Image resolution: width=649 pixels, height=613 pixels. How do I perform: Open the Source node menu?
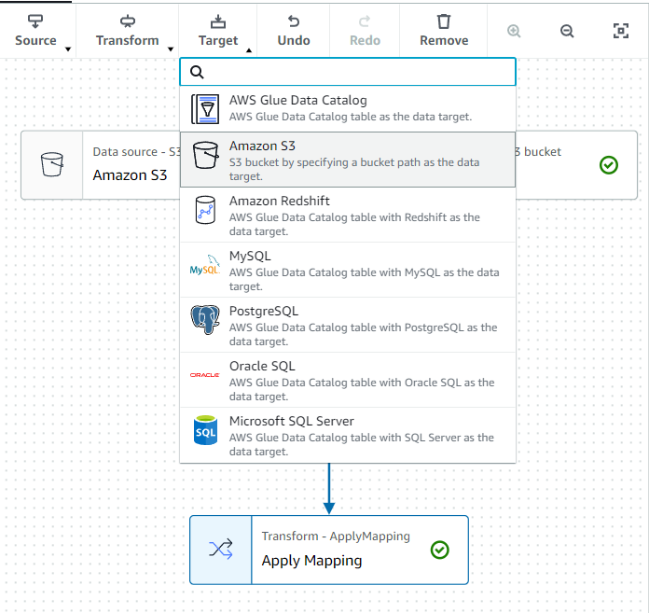(x=38, y=31)
